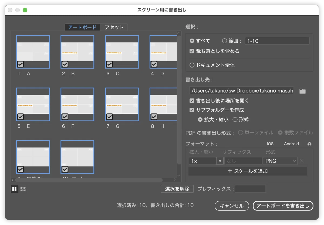The height and width of the screenshot is (225, 324).
Task: Click the green zoom window button
Action: (x=25, y=10)
